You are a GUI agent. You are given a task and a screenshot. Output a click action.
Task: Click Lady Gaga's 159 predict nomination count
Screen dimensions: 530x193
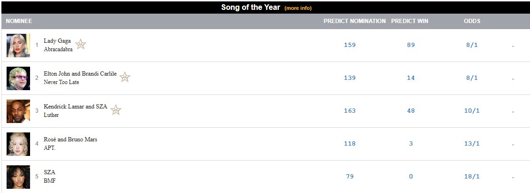(350, 45)
